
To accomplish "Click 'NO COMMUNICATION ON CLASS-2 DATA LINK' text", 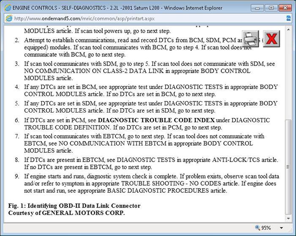I will point(94,71).
